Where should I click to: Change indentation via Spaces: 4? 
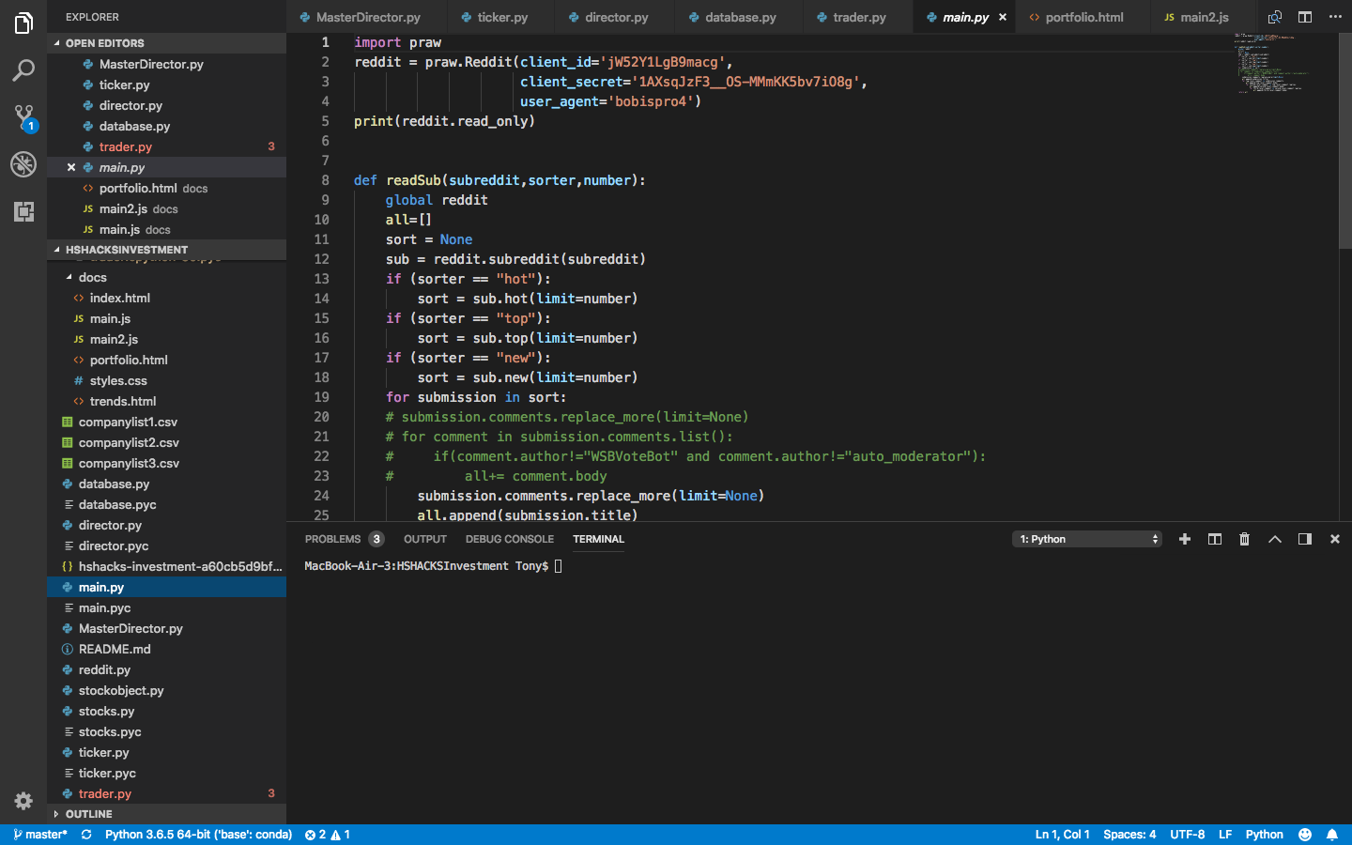pyautogui.click(x=1129, y=834)
